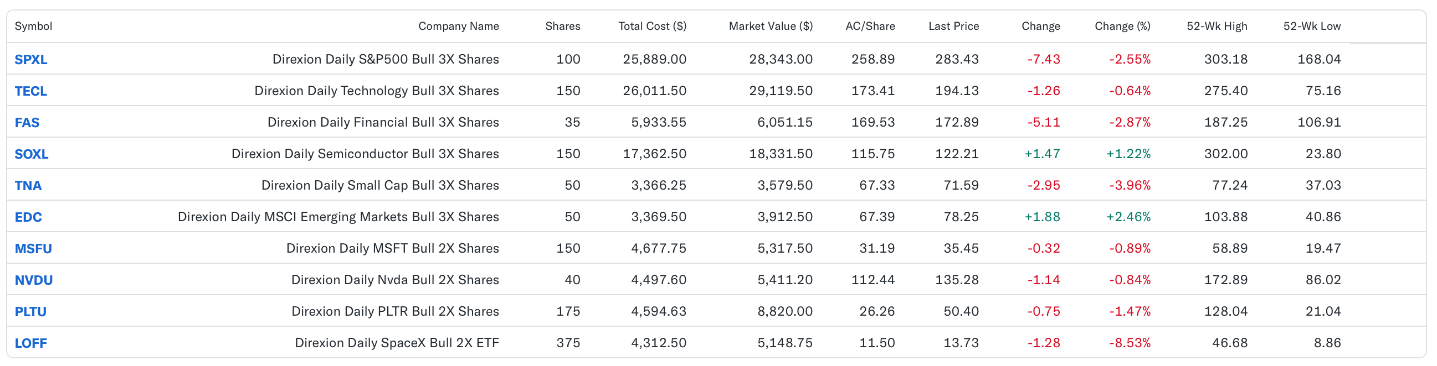Select 'Direxion Daily Small Cap Bull 3X Shares'
Screen dimensions: 1437x366
point(380,186)
